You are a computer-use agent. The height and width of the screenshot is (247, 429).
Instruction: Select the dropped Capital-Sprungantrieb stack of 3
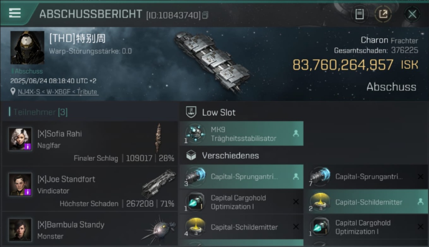click(x=242, y=177)
